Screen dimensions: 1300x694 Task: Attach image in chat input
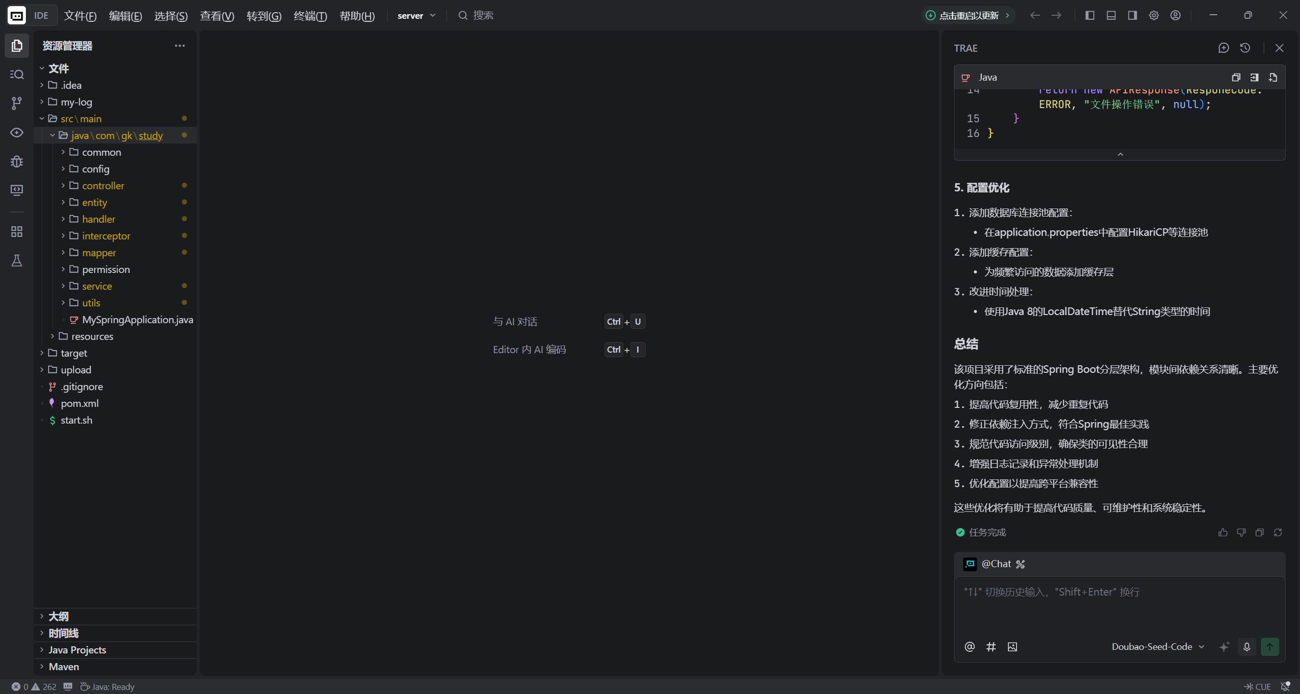(x=1012, y=647)
